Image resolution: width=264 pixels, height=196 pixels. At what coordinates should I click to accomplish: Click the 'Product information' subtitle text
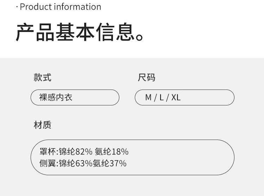[60, 7]
